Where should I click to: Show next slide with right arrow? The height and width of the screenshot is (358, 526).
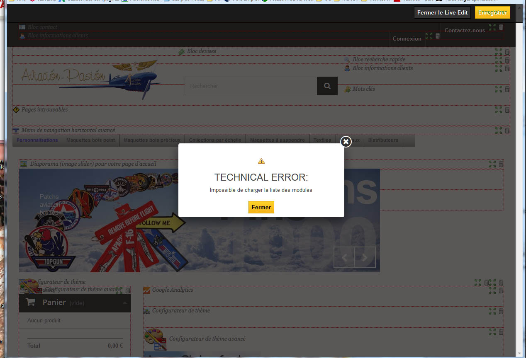point(365,257)
